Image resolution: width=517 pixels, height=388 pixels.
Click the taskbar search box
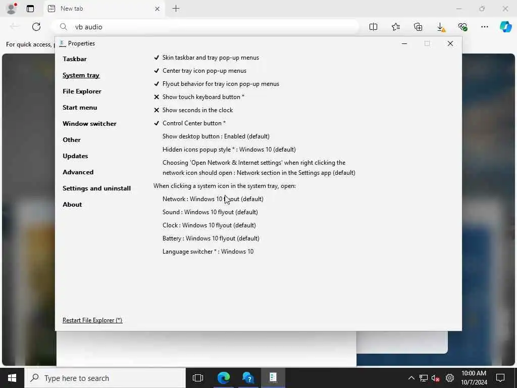tap(105, 378)
